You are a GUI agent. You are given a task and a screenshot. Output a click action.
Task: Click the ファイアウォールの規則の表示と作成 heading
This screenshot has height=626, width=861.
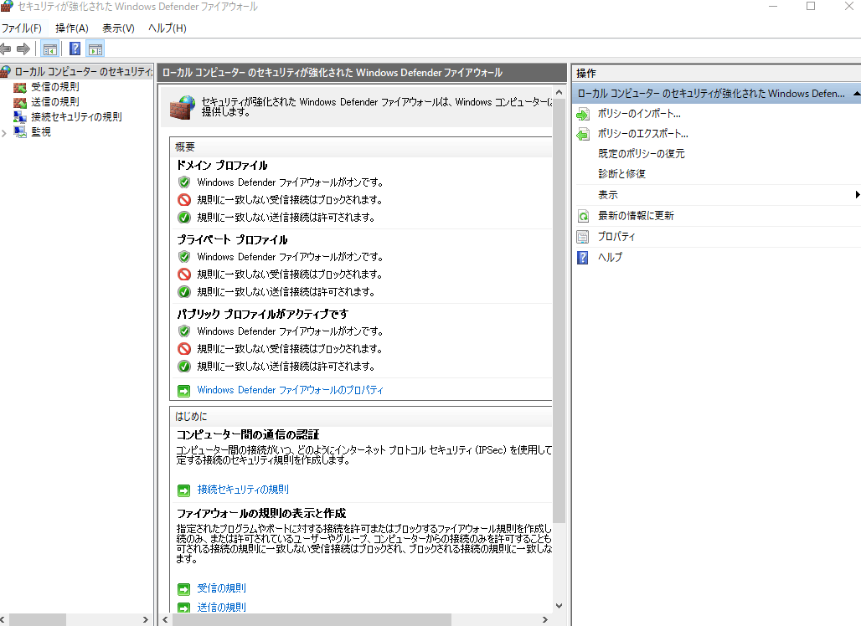(x=261, y=514)
